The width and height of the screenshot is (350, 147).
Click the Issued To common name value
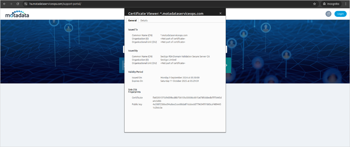(174, 35)
